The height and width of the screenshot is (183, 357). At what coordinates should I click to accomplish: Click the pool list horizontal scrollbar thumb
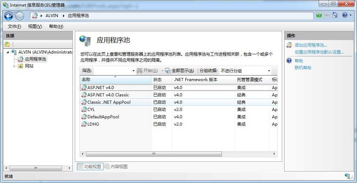click(154, 154)
